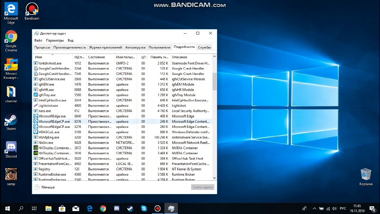380x214 pixels.
Task: Select the igfxHK.exe process
Action: pos(122,90)
